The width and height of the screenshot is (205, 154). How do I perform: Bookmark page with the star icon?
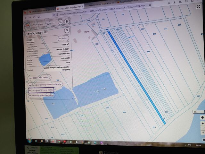pos(150,5)
